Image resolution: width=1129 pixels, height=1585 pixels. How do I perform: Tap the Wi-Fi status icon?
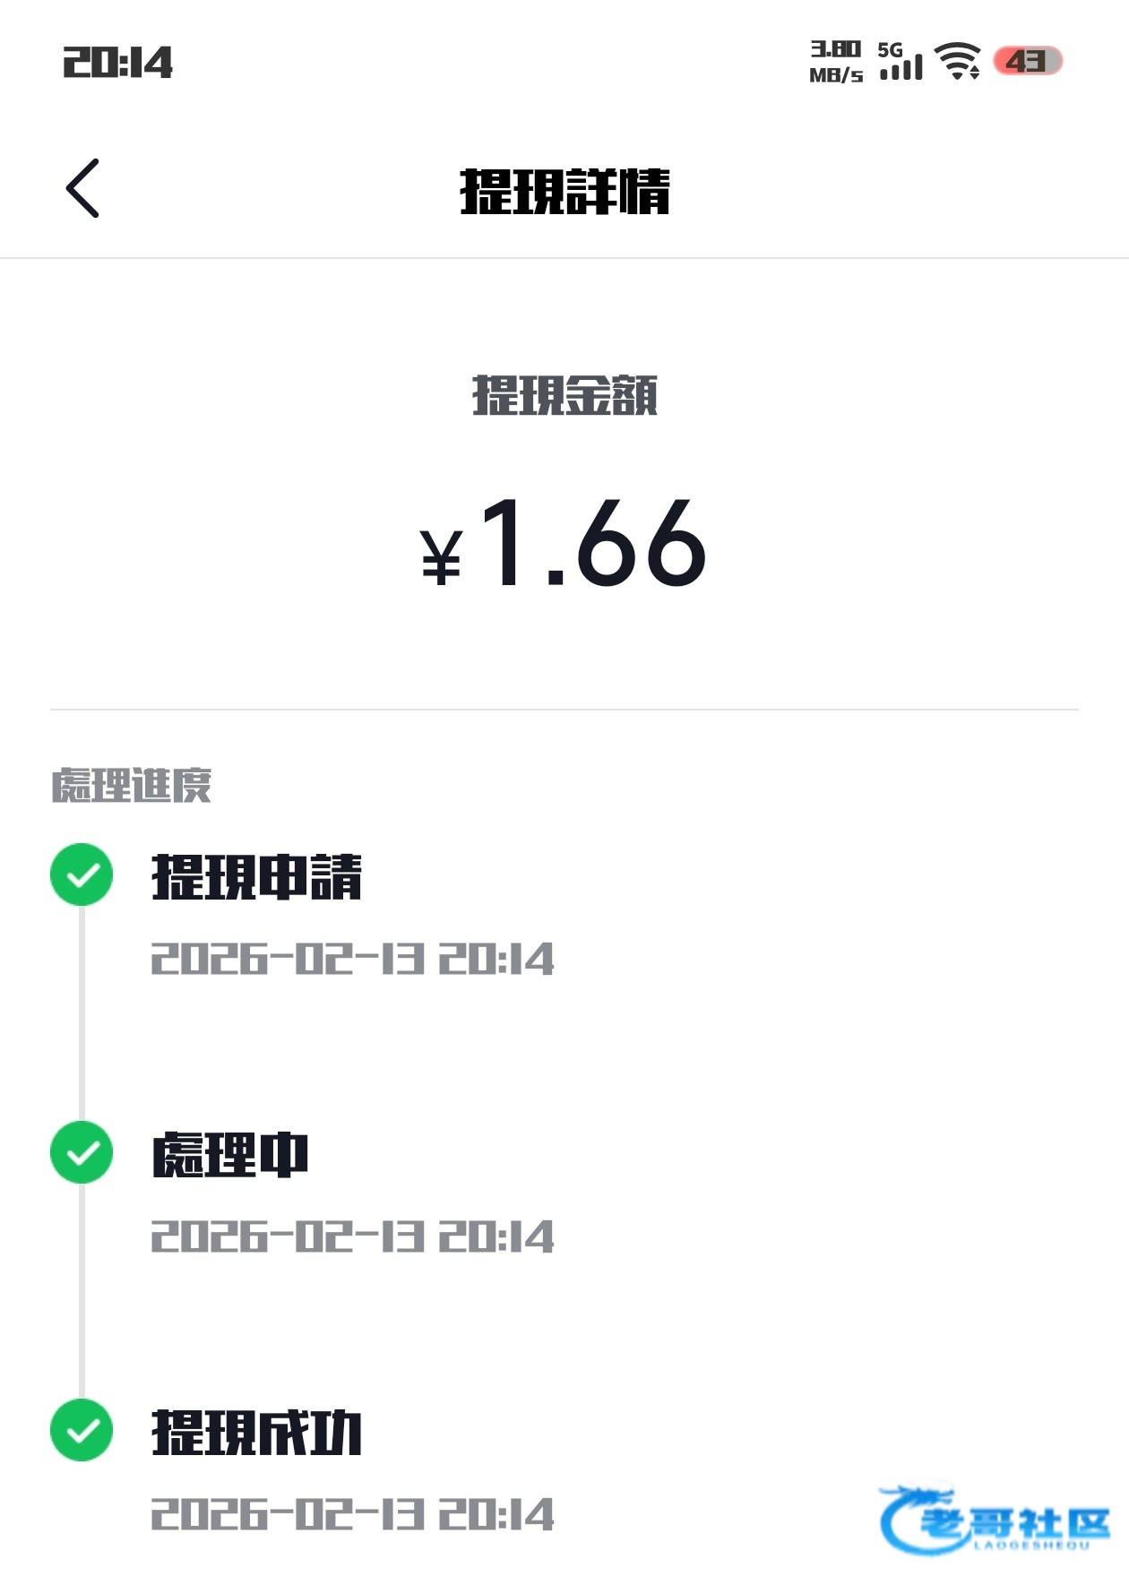(957, 61)
